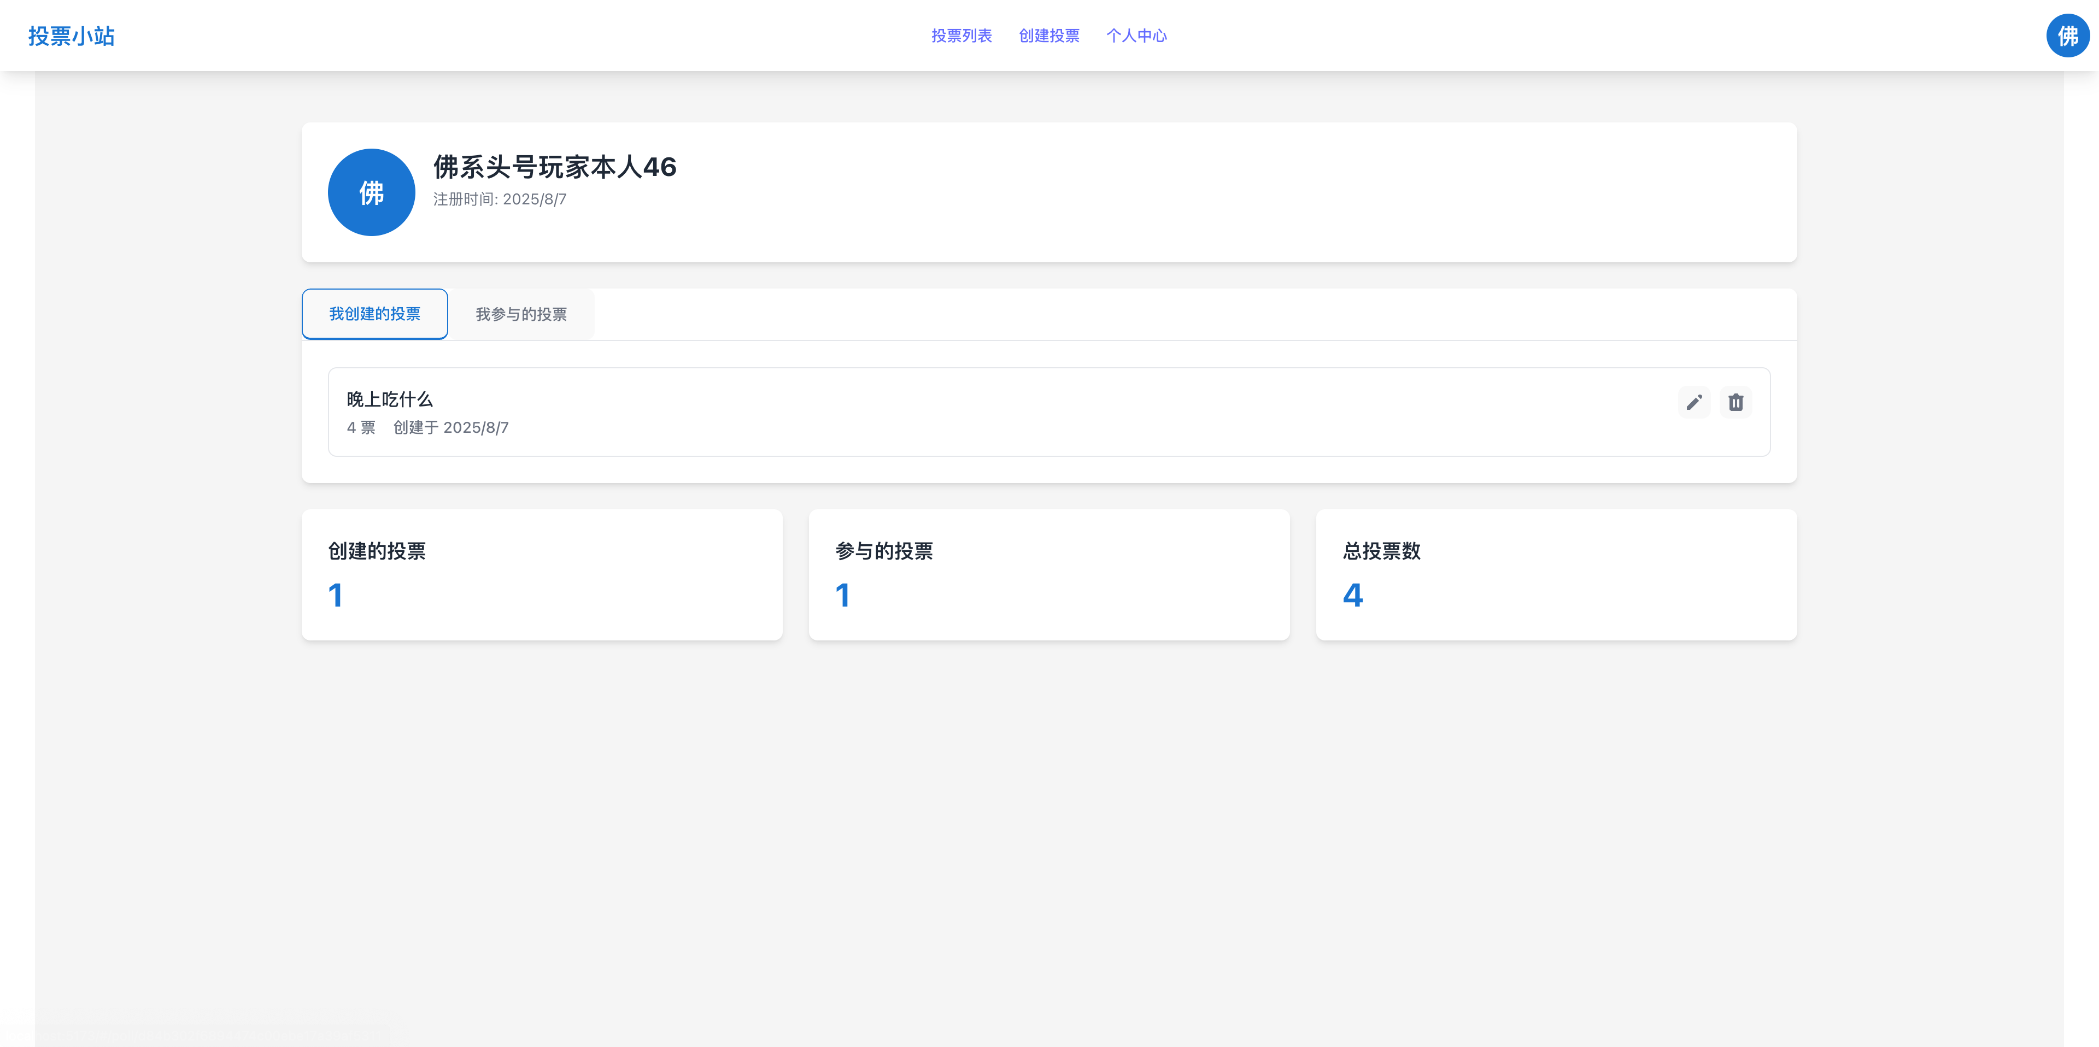
Task: Click the 4 票 vote count
Action: (x=361, y=428)
